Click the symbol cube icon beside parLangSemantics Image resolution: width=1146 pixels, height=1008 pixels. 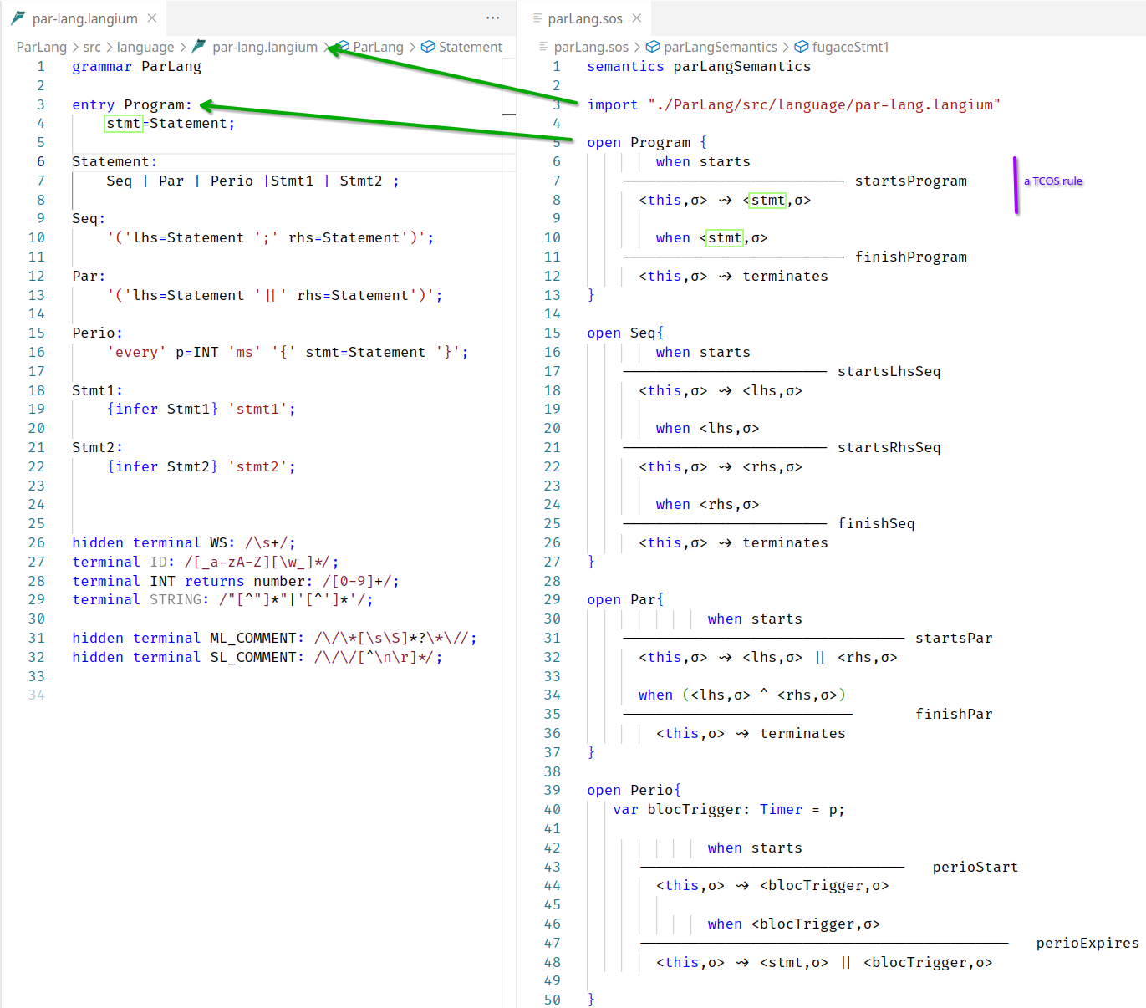[654, 48]
